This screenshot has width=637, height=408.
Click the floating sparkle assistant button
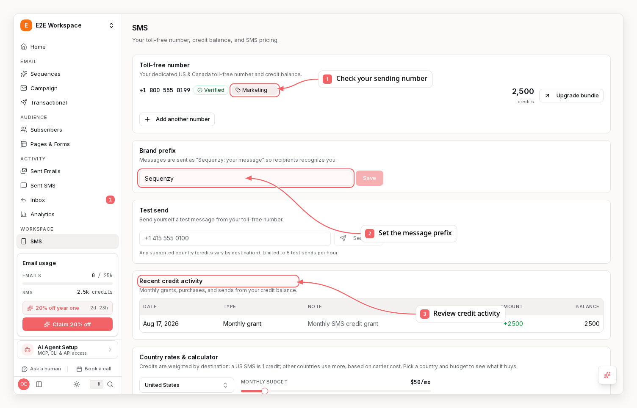pyautogui.click(x=607, y=375)
